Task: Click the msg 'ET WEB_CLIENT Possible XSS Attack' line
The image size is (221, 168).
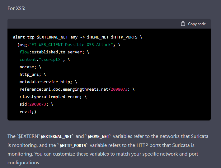Action: coord(69,45)
